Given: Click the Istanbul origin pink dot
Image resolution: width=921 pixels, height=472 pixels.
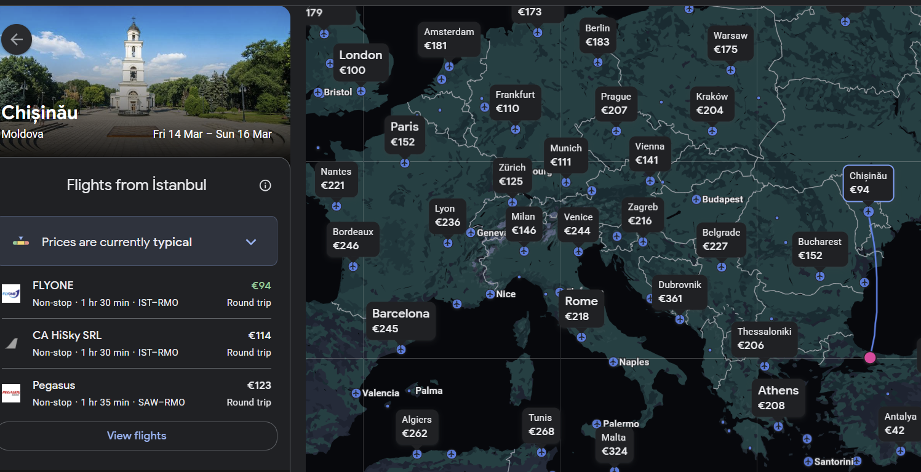Looking at the screenshot, I should (x=869, y=358).
